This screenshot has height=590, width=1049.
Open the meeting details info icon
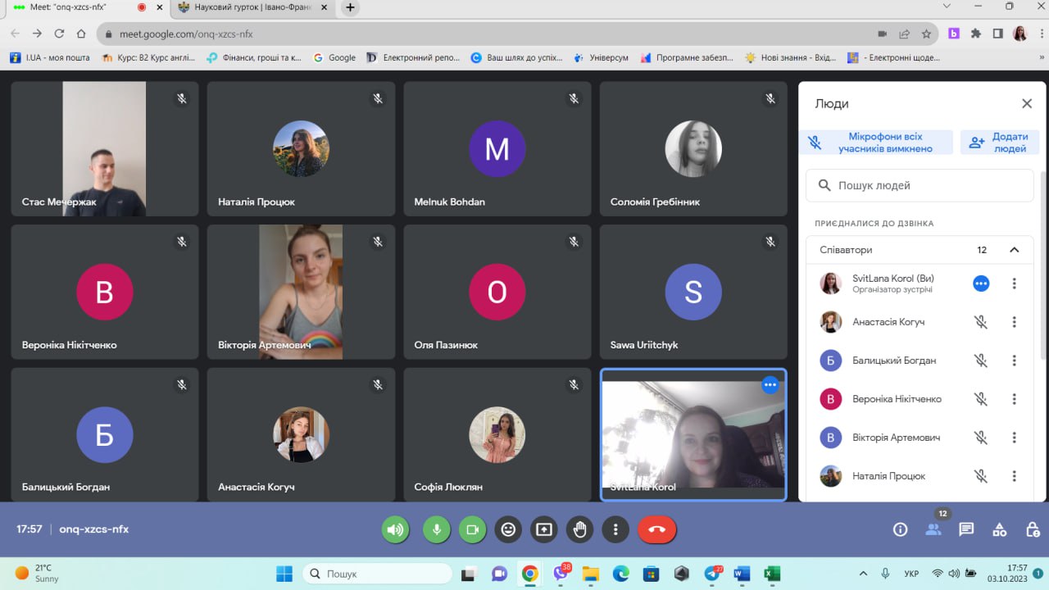point(900,529)
